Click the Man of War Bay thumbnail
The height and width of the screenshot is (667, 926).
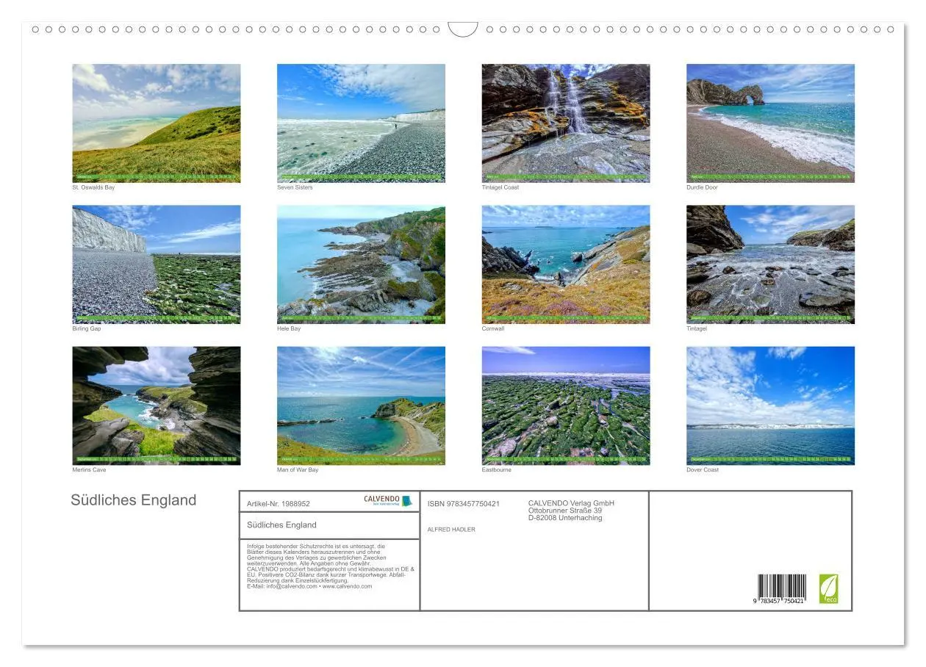361,405
